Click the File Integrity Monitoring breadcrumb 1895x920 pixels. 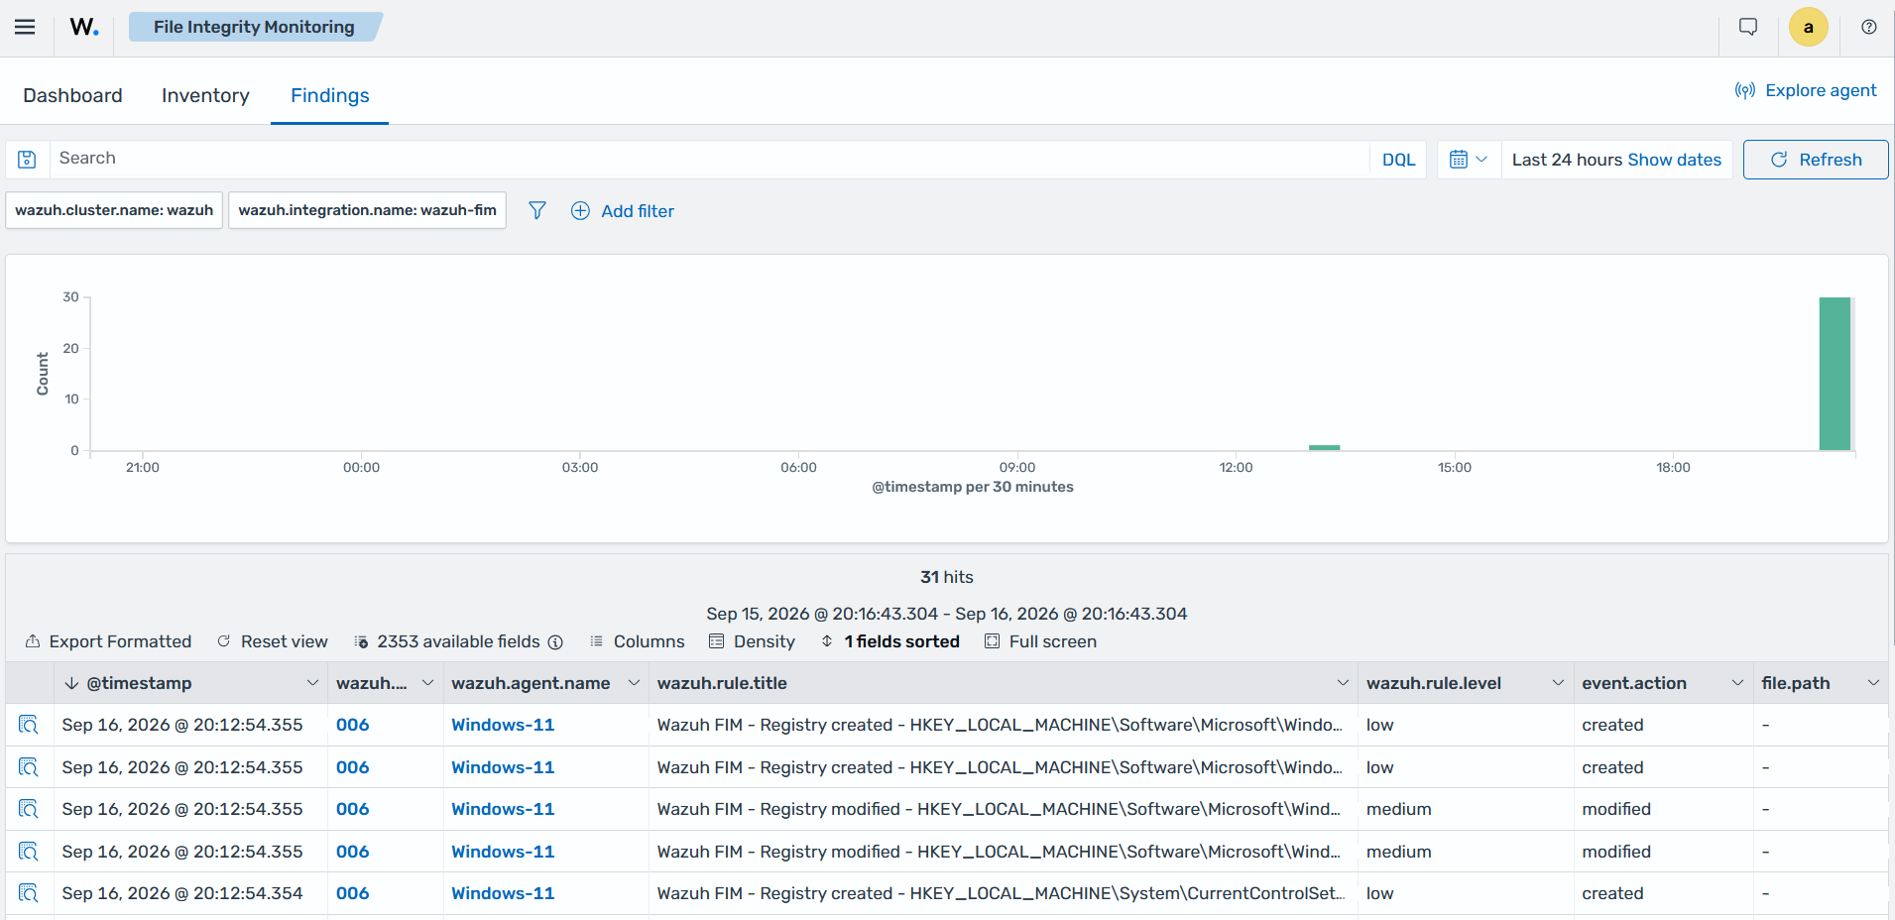[254, 27]
